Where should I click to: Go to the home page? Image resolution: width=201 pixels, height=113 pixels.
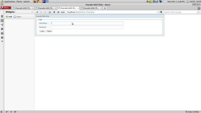click(x=54, y=12)
